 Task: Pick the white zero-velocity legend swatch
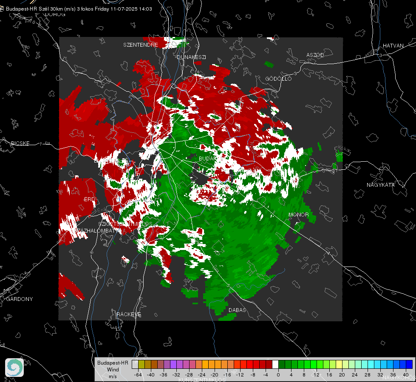pyautogui.click(x=275, y=364)
